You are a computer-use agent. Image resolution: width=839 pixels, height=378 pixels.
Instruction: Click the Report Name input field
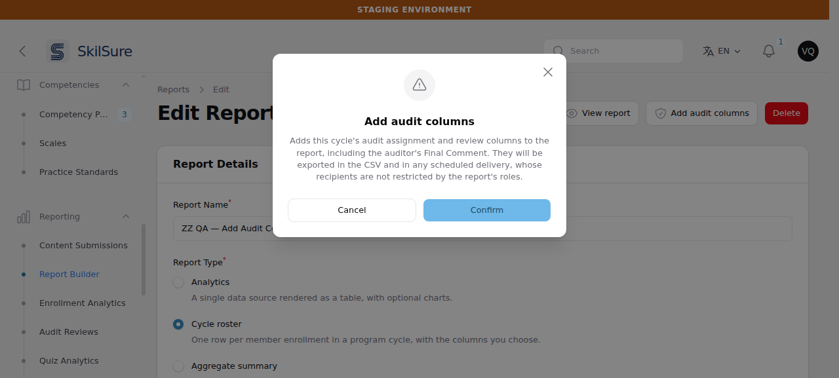tap(482, 229)
